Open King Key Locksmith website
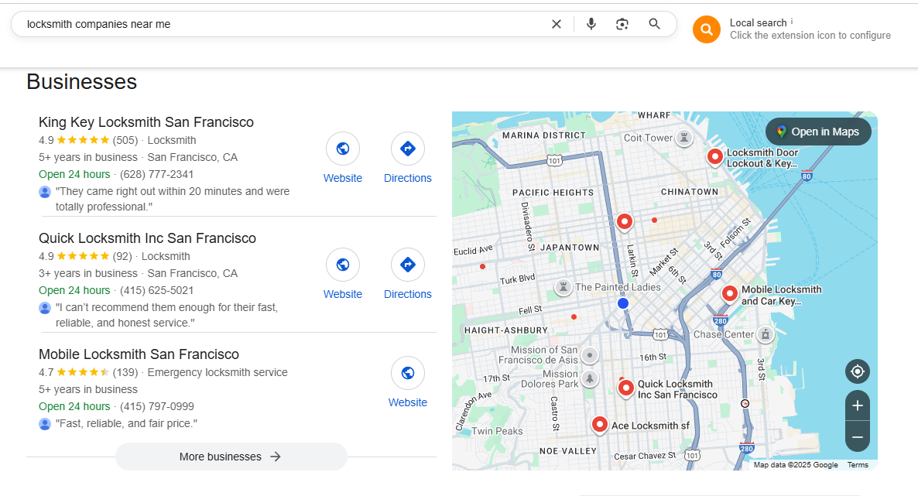The height and width of the screenshot is (496, 918). coord(343,149)
